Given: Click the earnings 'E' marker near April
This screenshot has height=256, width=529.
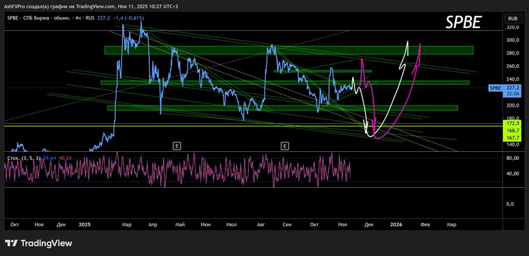Looking at the screenshot, I should point(176,145).
